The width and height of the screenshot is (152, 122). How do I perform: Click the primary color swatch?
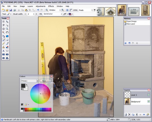pos(23,86)
